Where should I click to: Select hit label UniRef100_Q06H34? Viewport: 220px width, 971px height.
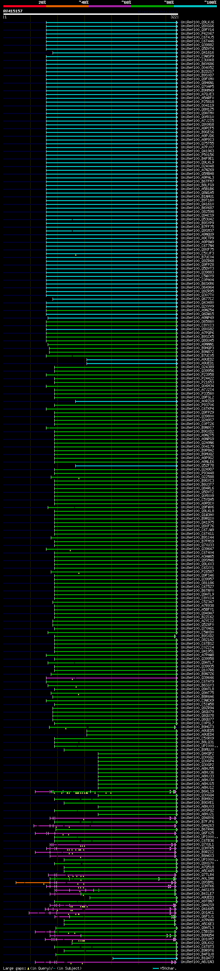(x=197, y=386)
